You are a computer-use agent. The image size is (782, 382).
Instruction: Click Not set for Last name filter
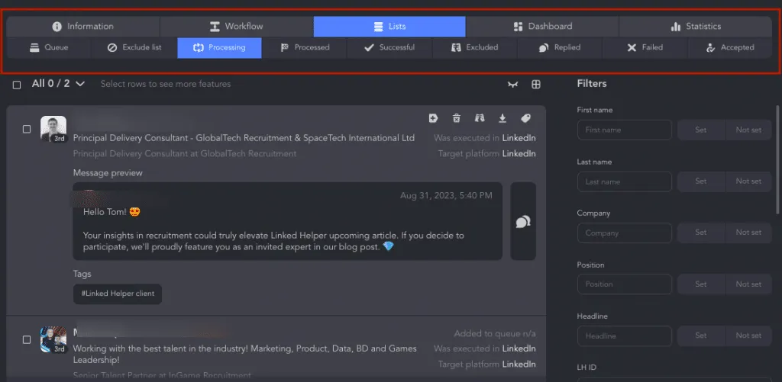coord(748,181)
